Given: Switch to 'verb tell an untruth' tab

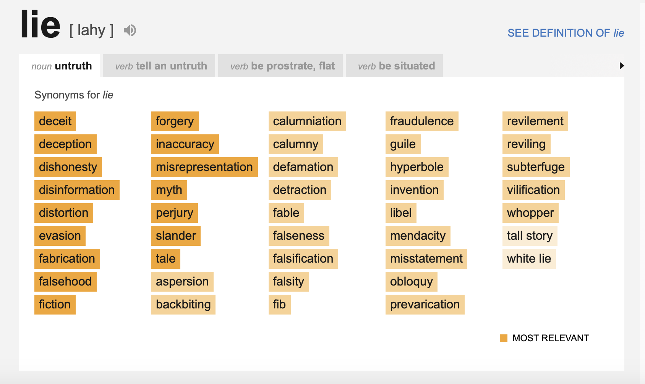Looking at the screenshot, I should click(161, 66).
